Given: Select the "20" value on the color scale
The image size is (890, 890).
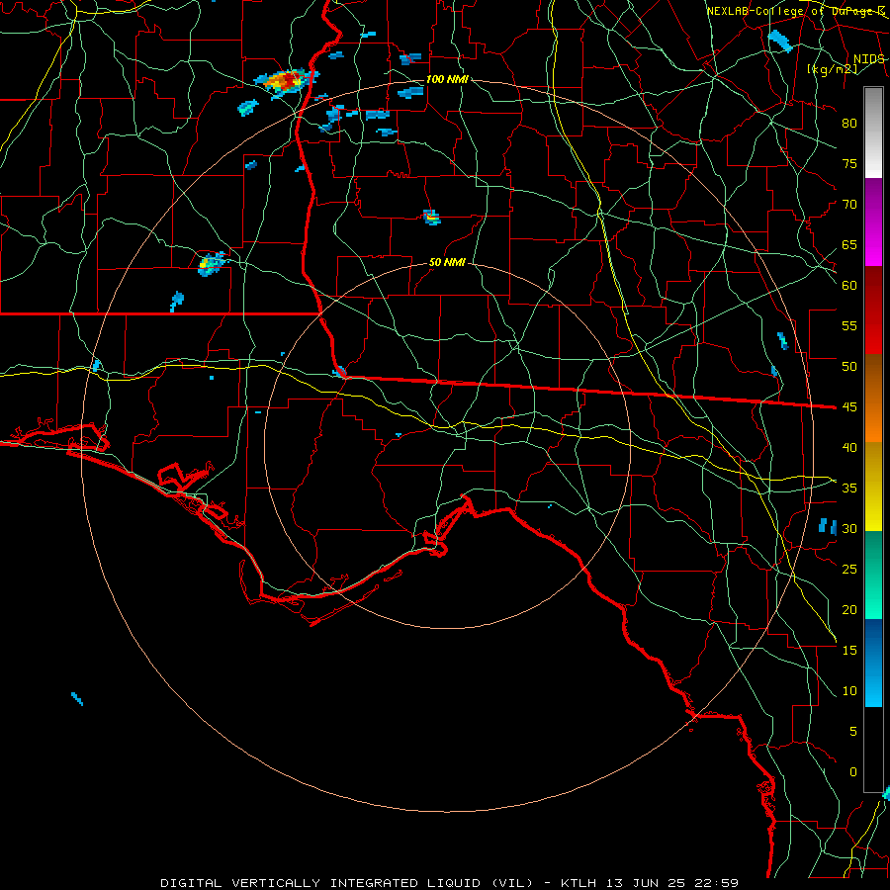Looking at the screenshot, I should [849, 609].
